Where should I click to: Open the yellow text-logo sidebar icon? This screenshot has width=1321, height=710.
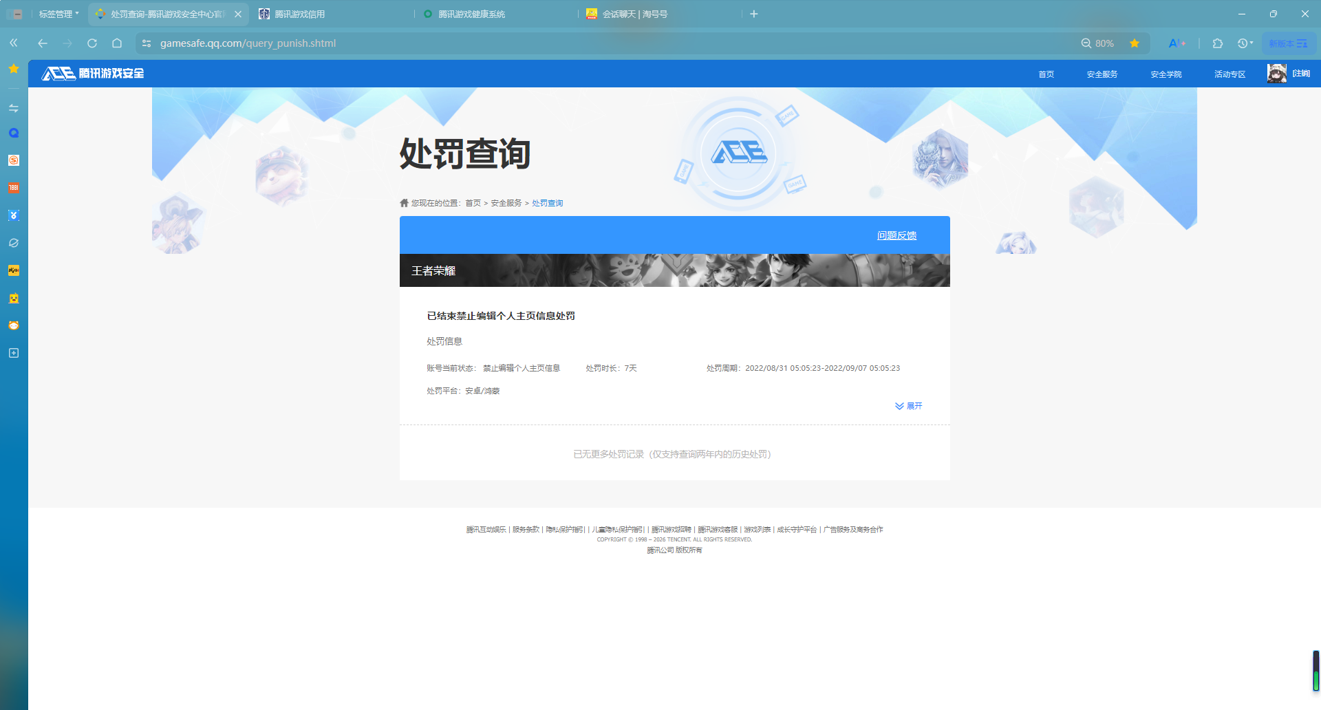pyautogui.click(x=14, y=270)
